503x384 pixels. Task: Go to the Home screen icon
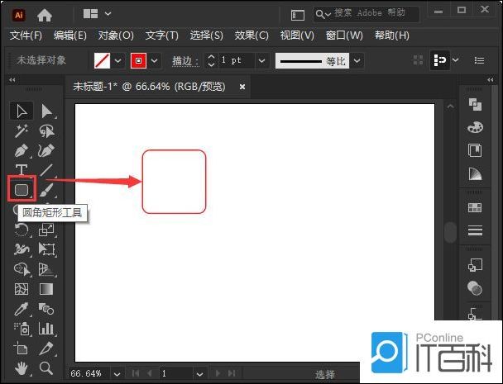tap(45, 15)
